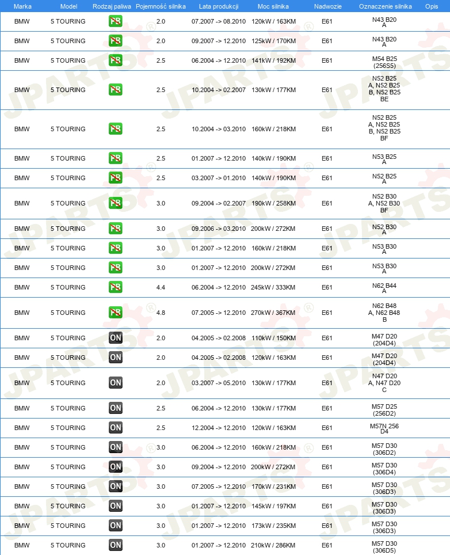Click the Rodzaj paliwa column header
This screenshot has height=555, width=450.
(x=112, y=6)
